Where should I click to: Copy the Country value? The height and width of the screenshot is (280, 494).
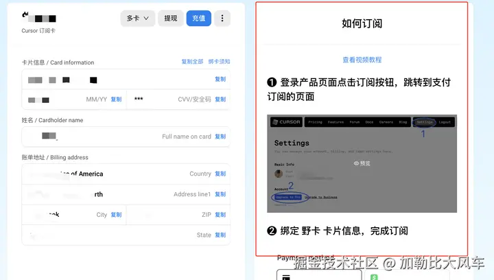click(220, 174)
